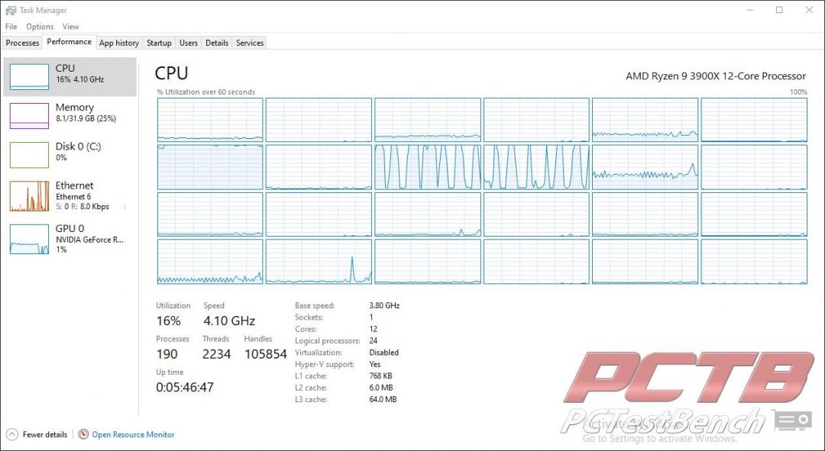Maximize the Task Manager window
Viewport: 825px width, 451px height.
(779, 10)
